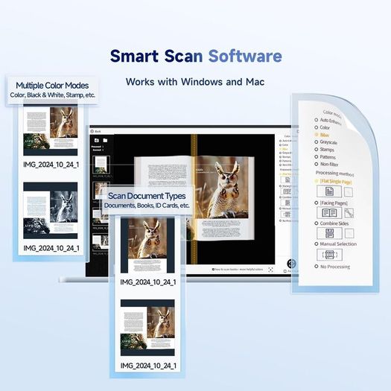Select the Grayscale color mode

[325, 142]
